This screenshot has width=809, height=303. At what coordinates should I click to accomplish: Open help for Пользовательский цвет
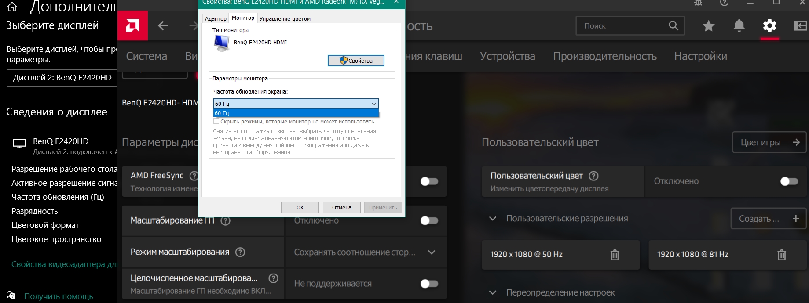pyautogui.click(x=593, y=176)
